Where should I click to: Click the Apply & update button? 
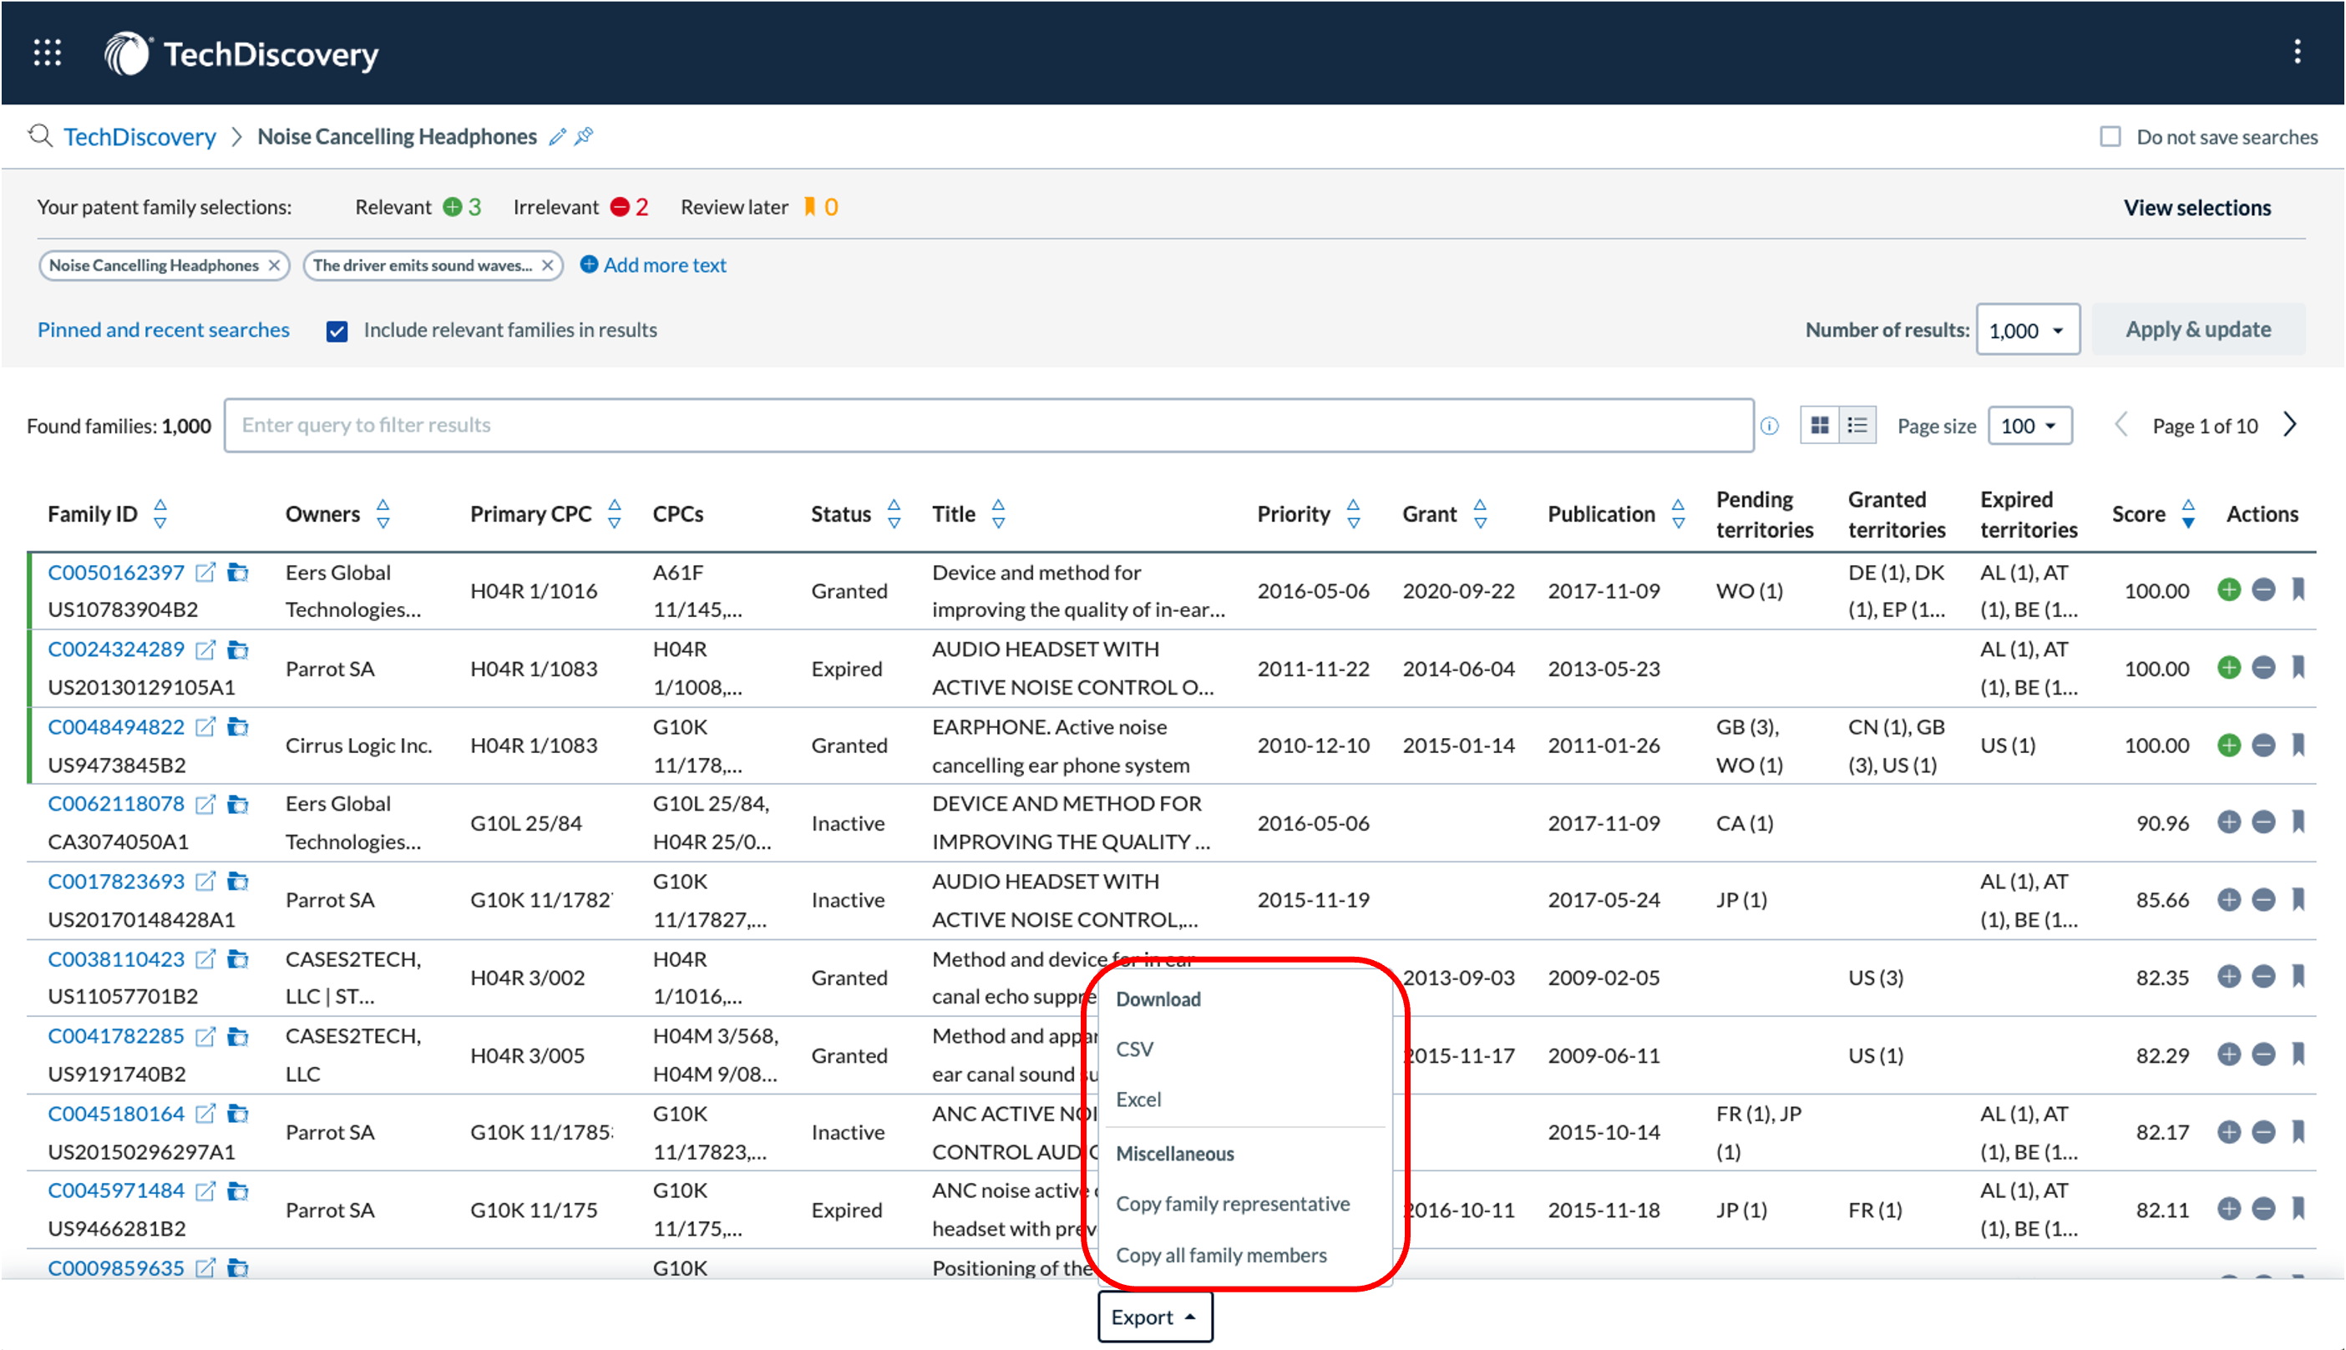2197,330
